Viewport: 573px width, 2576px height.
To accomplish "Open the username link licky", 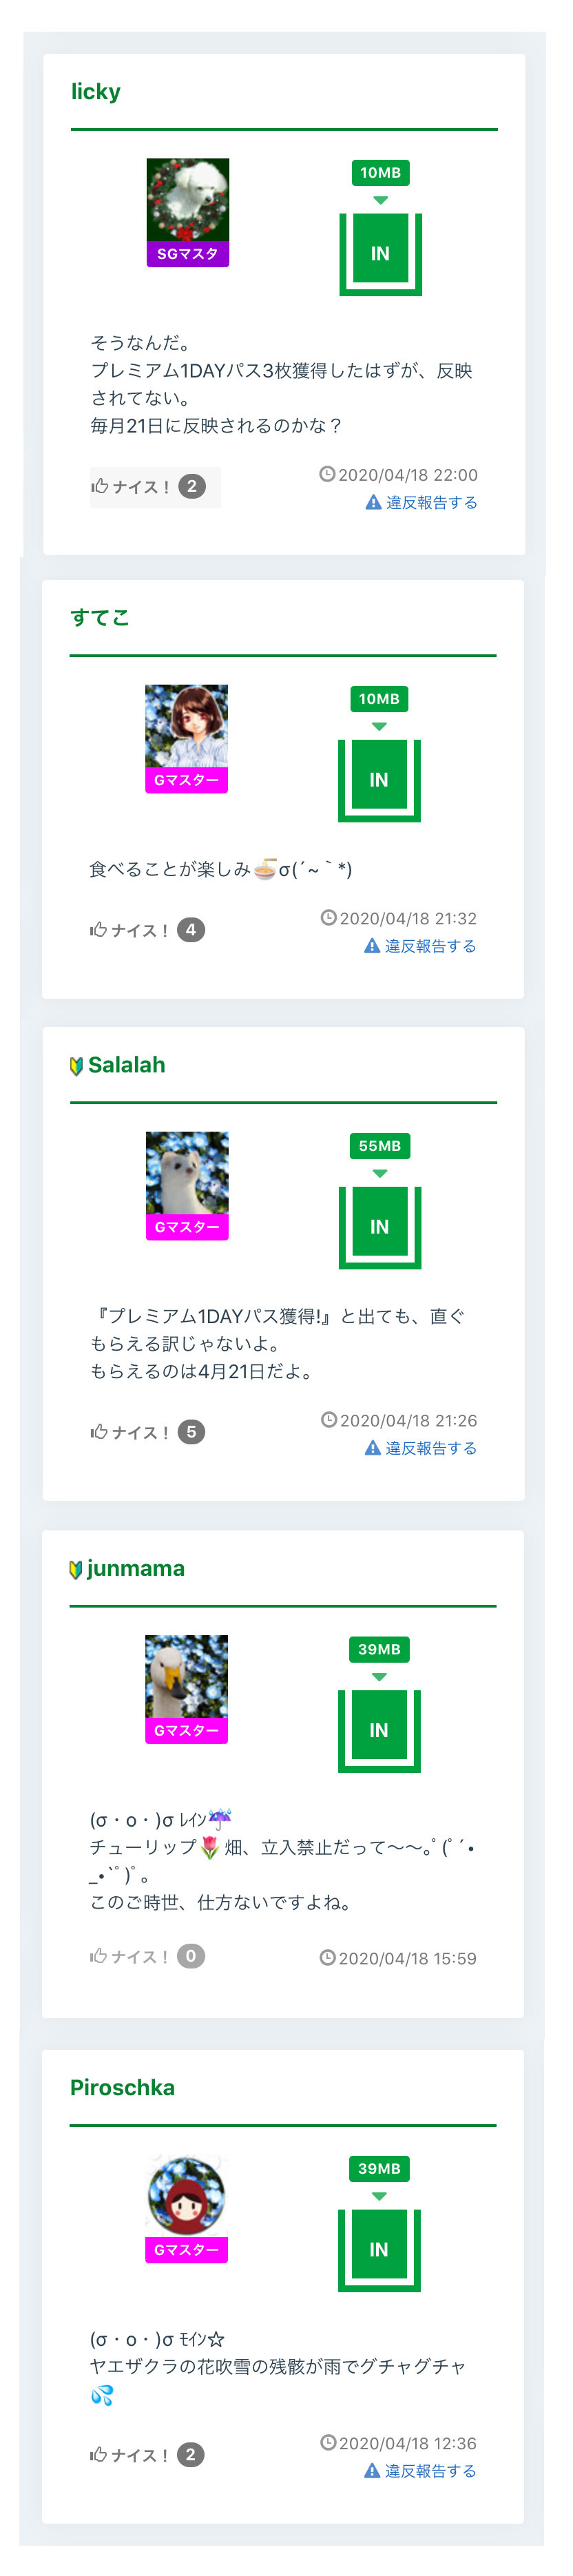I will coord(96,92).
